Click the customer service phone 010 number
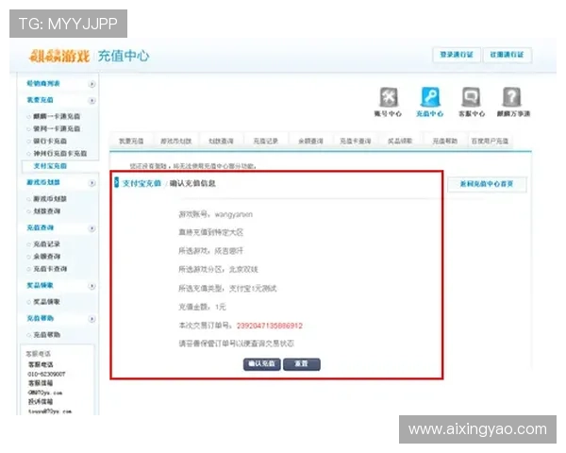Screen dimensions: 566x453 46,375
